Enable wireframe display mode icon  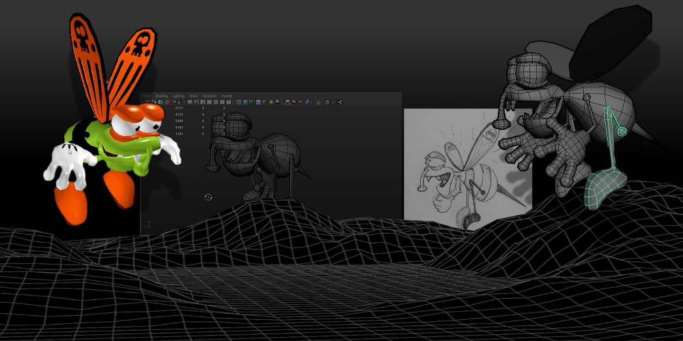click(239, 102)
